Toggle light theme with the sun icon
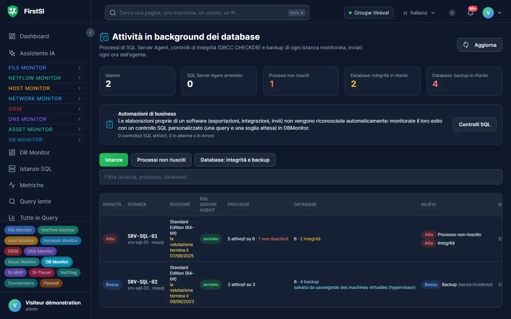The image size is (511, 319). point(452,13)
